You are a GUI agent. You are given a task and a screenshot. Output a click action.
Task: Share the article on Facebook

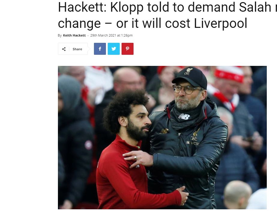click(100, 49)
